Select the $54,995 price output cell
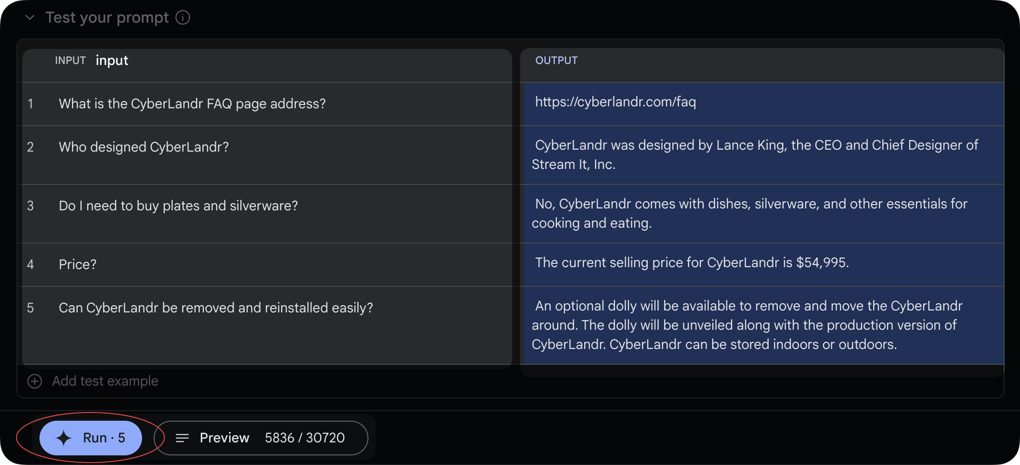 [764, 265]
